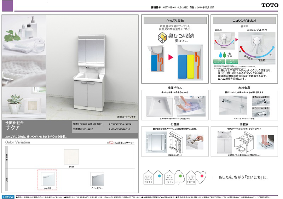Click the お湯と水との境に paragraph
This screenshot has width=283, height=199.
(245, 74)
